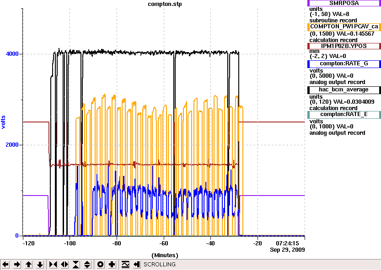This screenshot has height=270, width=381.
Task: Click the 'volts' units label under compton:RATE_G
Action: click(x=316, y=71)
